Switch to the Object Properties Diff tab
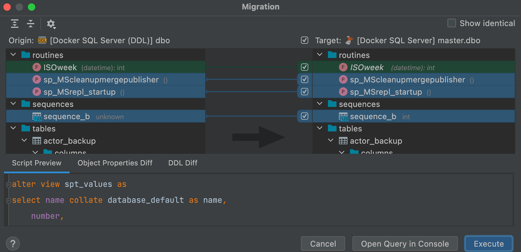This screenshot has height=252, width=521. (x=115, y=163)
